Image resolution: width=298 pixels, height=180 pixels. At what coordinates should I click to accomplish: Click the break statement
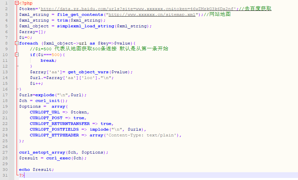click(x=49, y=60)
